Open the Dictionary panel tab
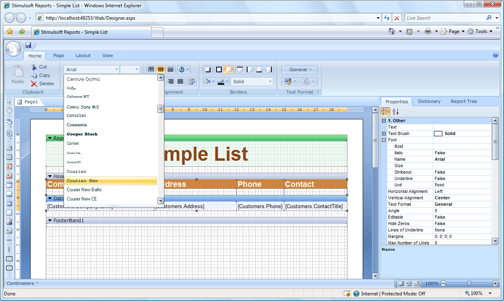The image size is (504, 301). click(x=429, y=101)
